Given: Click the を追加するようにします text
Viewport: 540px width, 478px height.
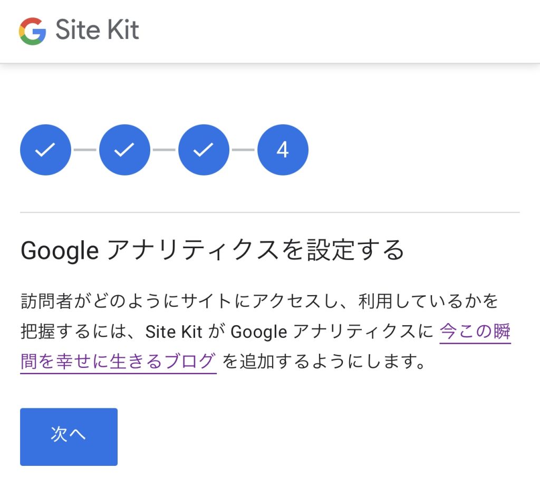Looking at the screenshot, I should click(x=324, y=362).
